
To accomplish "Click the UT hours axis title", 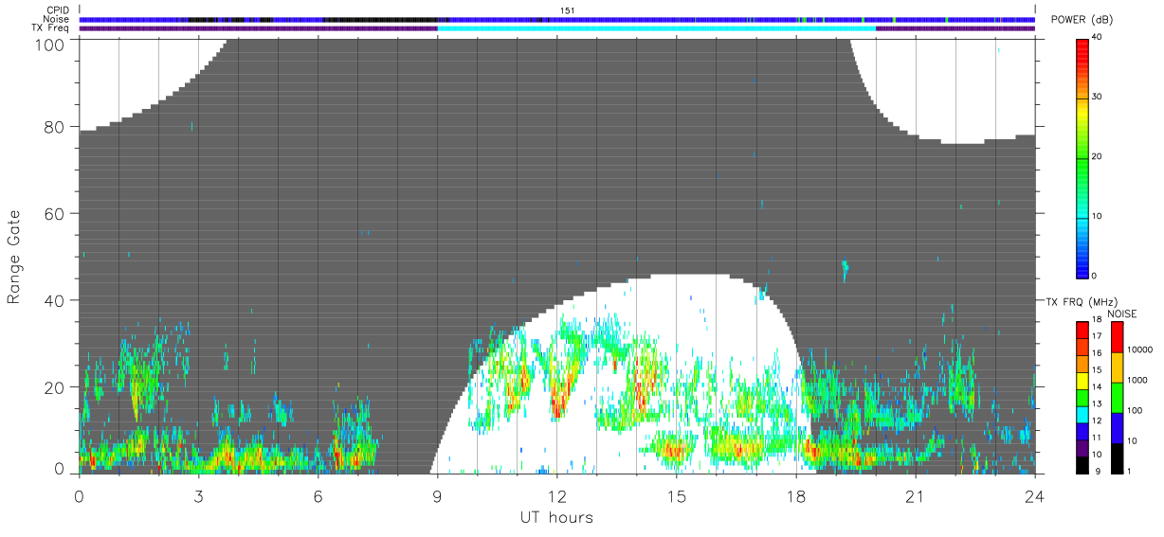I will pos(556,518).
